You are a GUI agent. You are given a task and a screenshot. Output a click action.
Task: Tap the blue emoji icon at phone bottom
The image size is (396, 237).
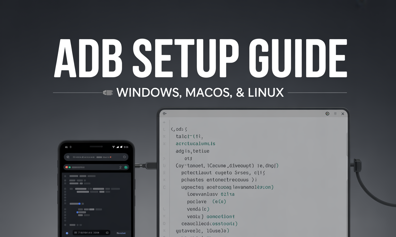67,233
